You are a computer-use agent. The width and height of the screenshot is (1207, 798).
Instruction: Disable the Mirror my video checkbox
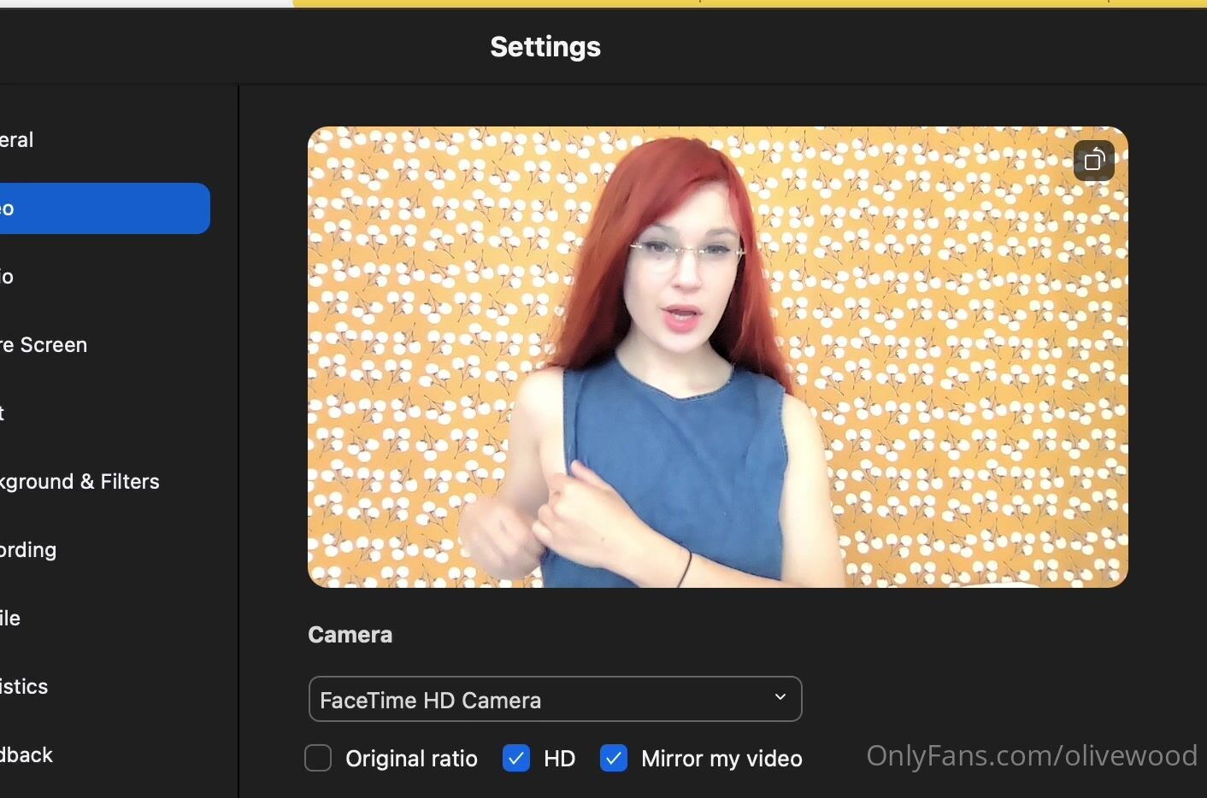(614, 758)
